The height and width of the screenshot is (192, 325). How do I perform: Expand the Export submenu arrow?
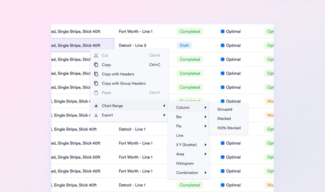click(164, 115)
